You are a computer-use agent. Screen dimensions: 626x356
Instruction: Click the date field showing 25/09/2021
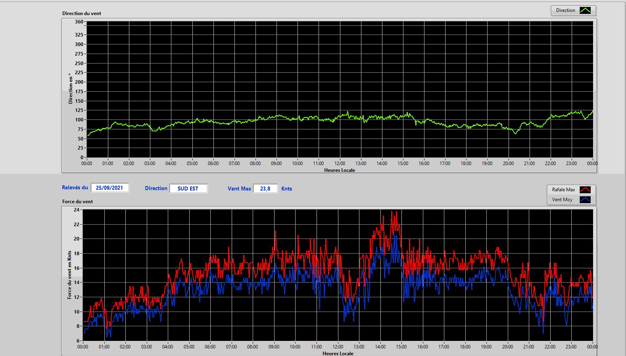[109, 188]
